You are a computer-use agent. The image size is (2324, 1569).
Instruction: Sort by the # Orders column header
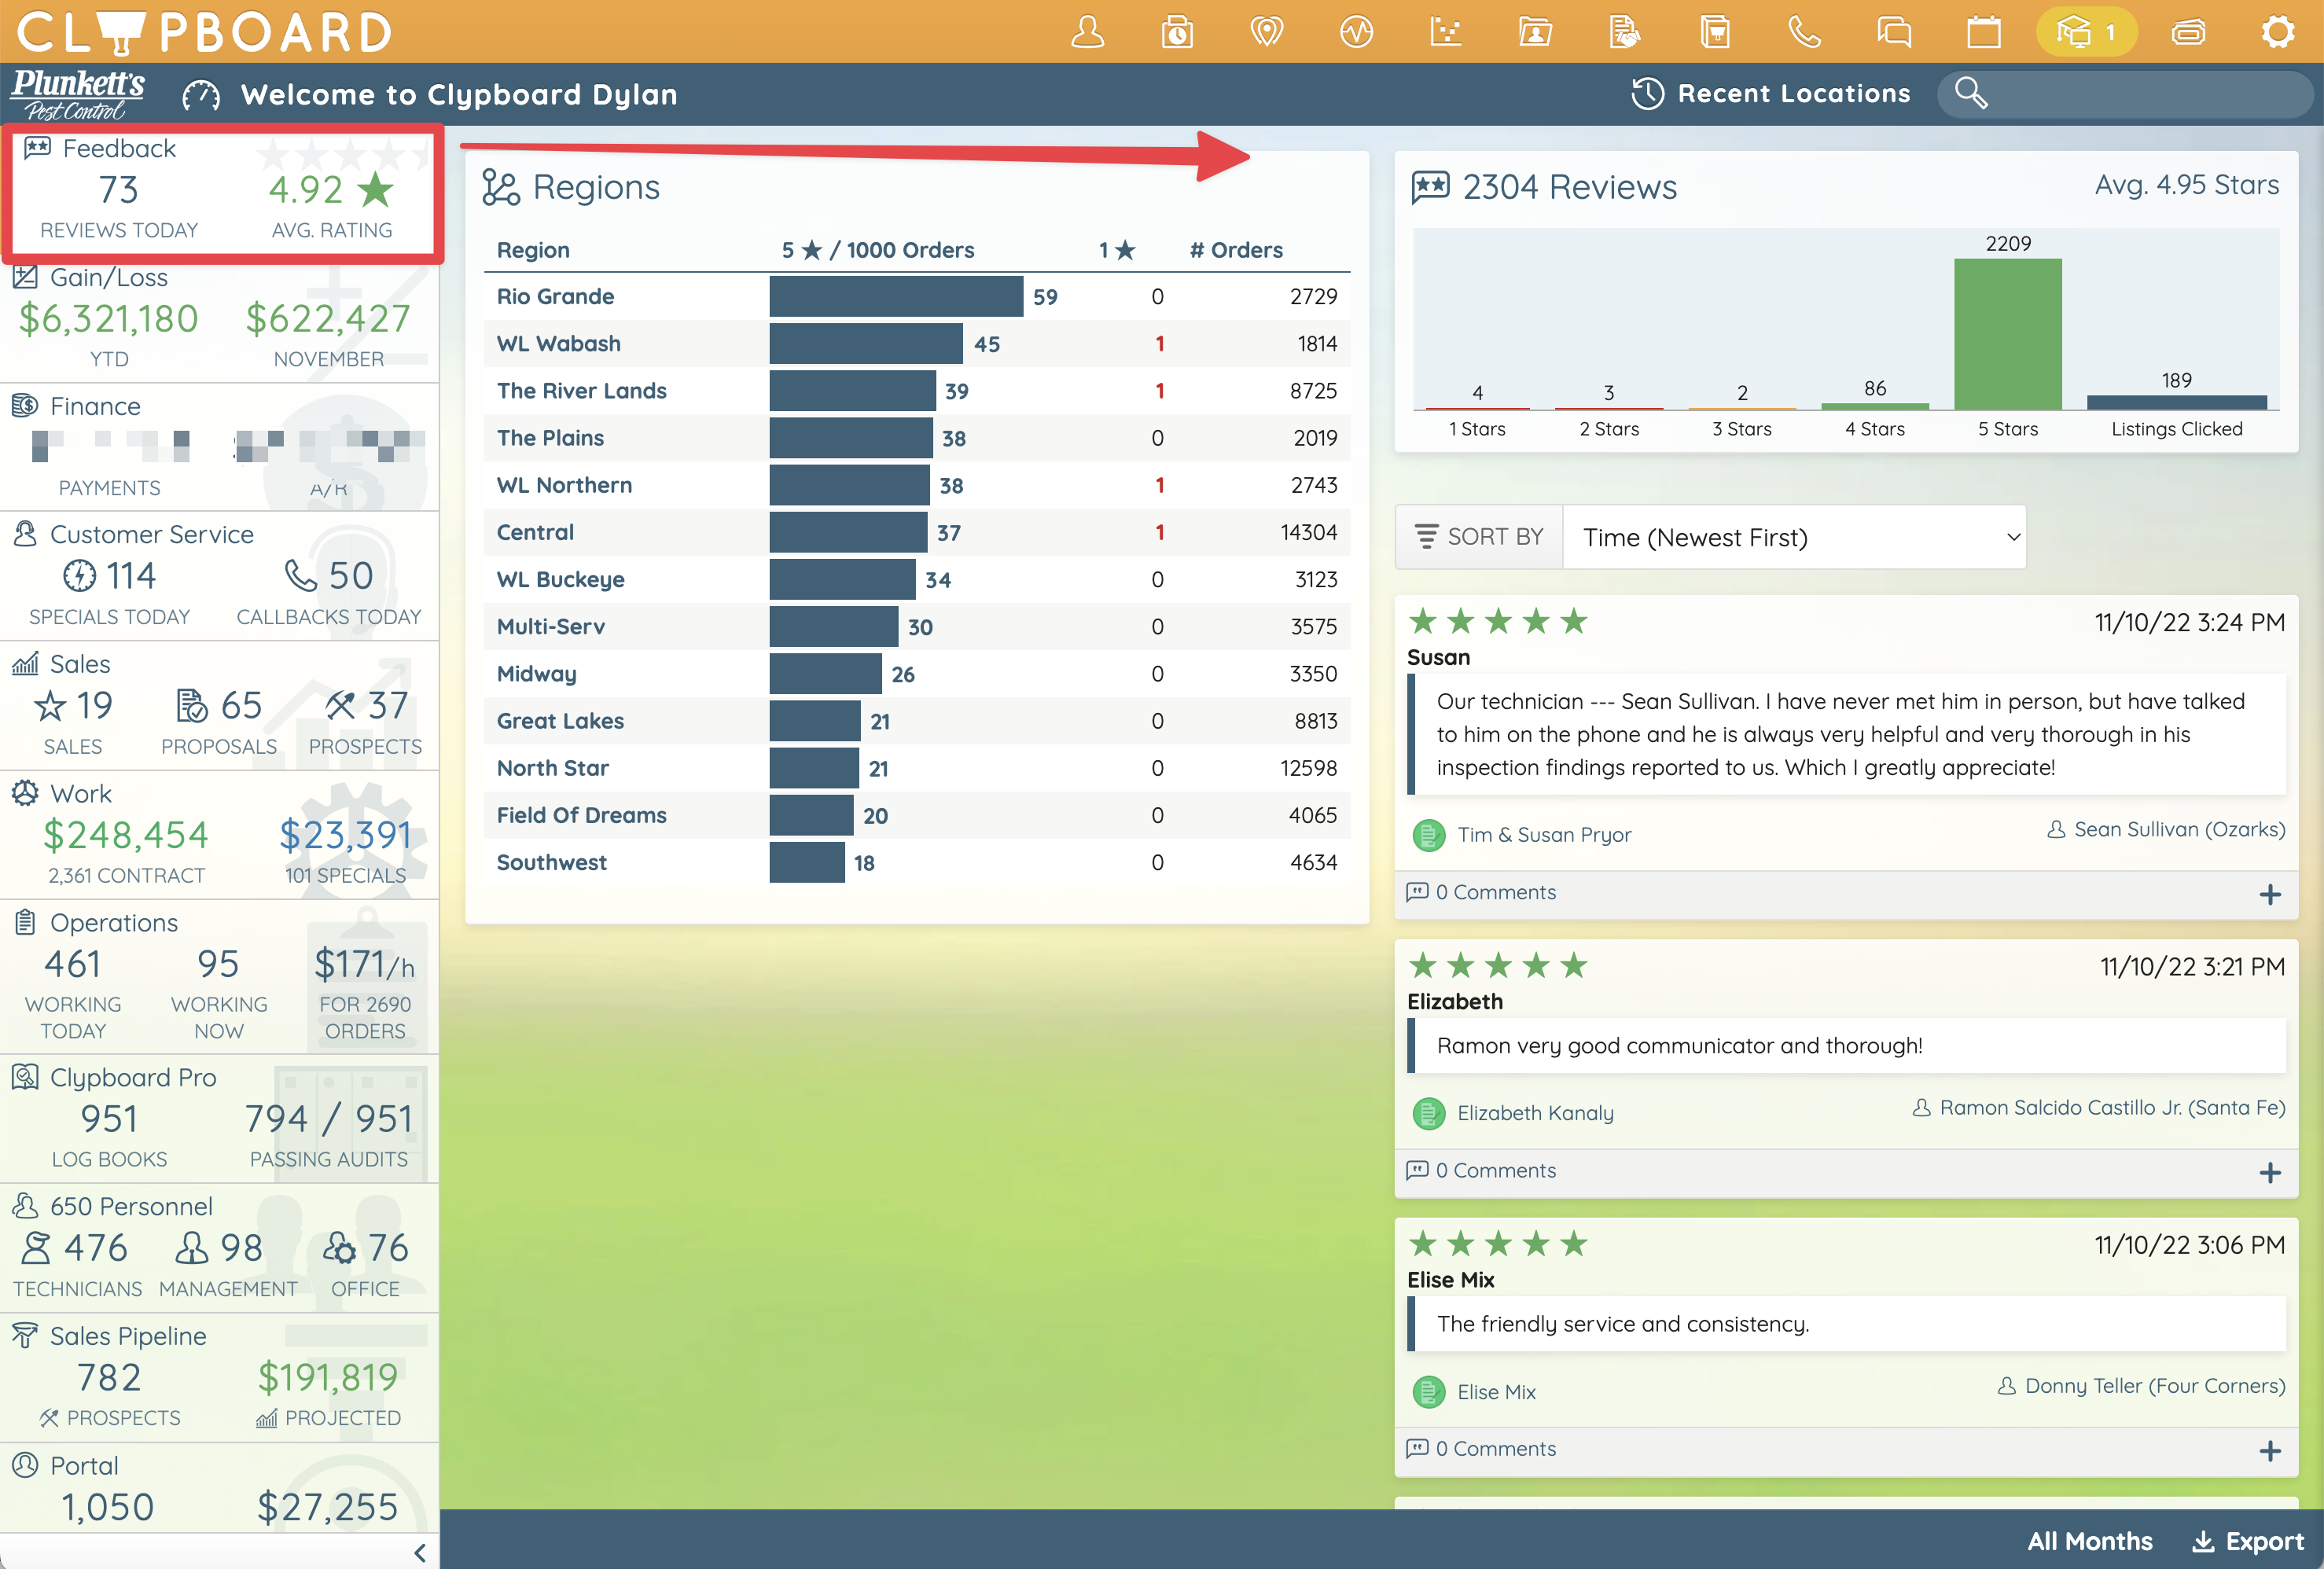1236,250
